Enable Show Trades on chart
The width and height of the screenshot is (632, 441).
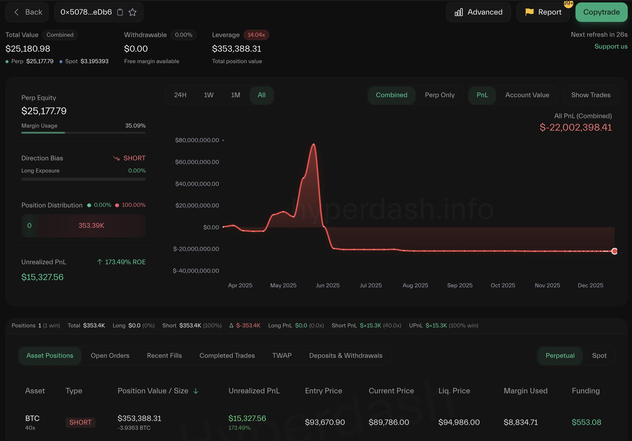click(591, 95)
